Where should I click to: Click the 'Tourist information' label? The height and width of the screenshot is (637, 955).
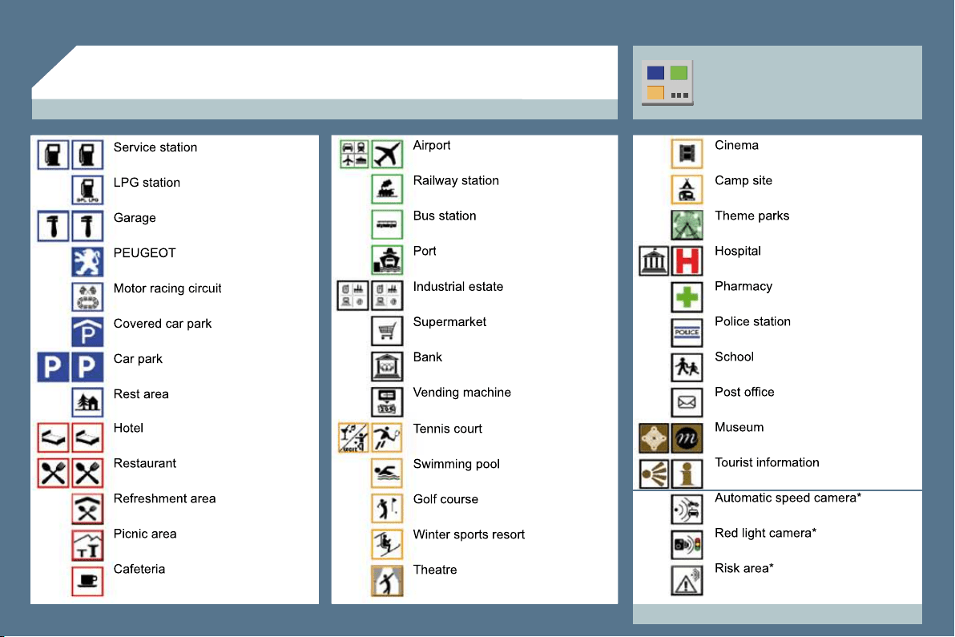click(767, 463)
